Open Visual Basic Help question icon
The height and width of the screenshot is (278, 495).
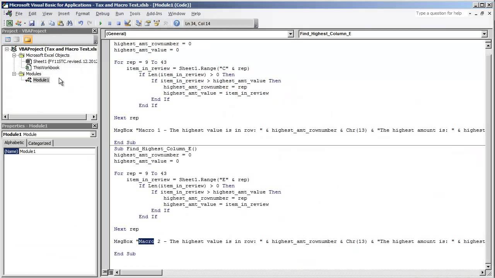pos(176,23)
